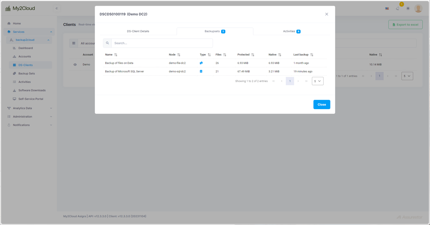Click the SQL database type icon

pos(201,71)
